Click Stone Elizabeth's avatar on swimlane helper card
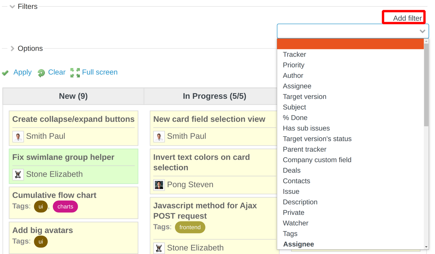Image resolution: width=435 pixels, height=254 pixels. click(18, 174)
